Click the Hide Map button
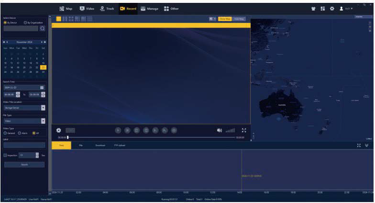The image size is (375, 203). [239, 19]
